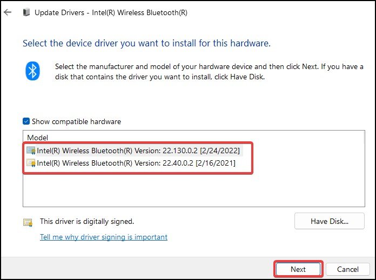Click the blue Bluetooth logo icon
Viewport: 376px width, 280px height.
[32, 71]
